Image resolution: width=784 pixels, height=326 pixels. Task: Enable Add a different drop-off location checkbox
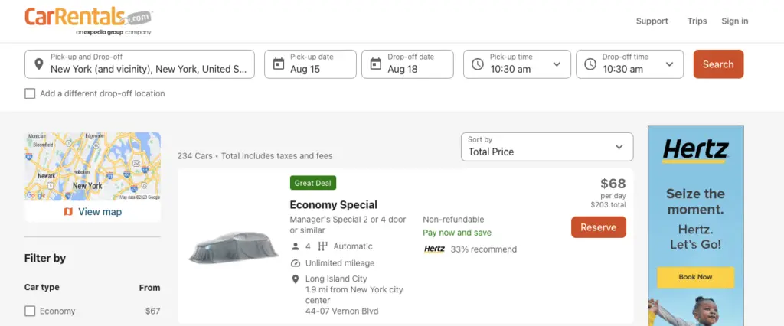[30, 93]
